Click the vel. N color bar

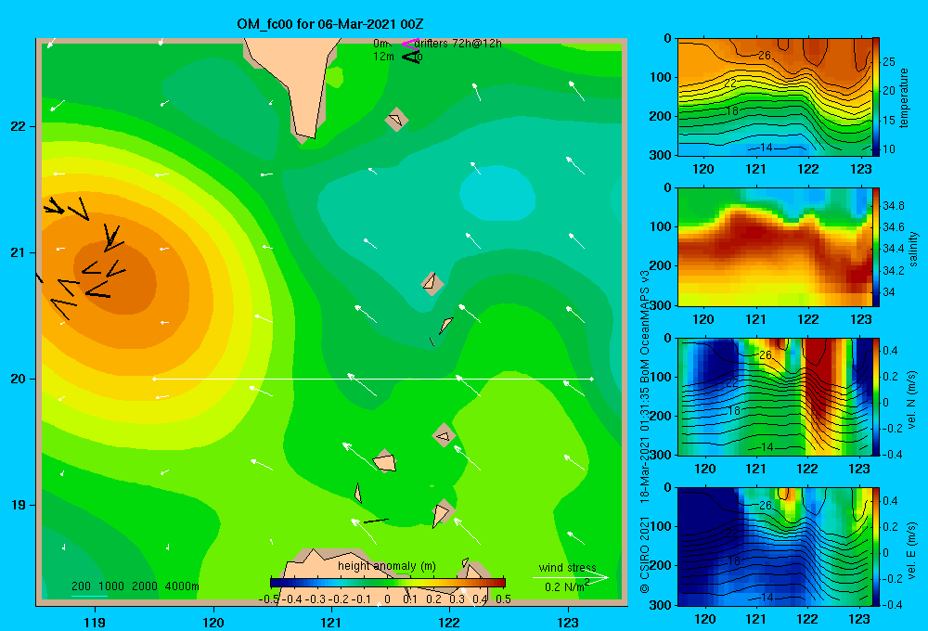(876, 396)
